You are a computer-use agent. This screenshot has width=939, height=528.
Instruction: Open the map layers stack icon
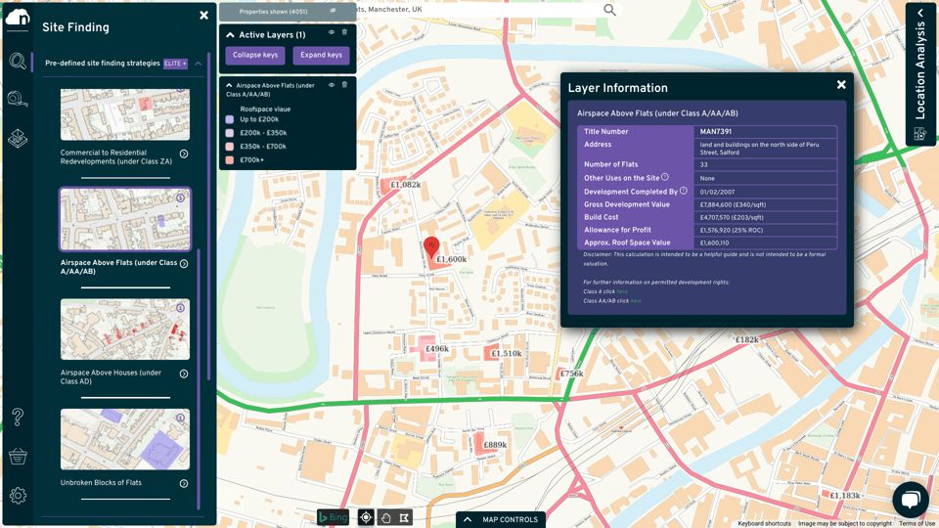click(x=18, y=139)
